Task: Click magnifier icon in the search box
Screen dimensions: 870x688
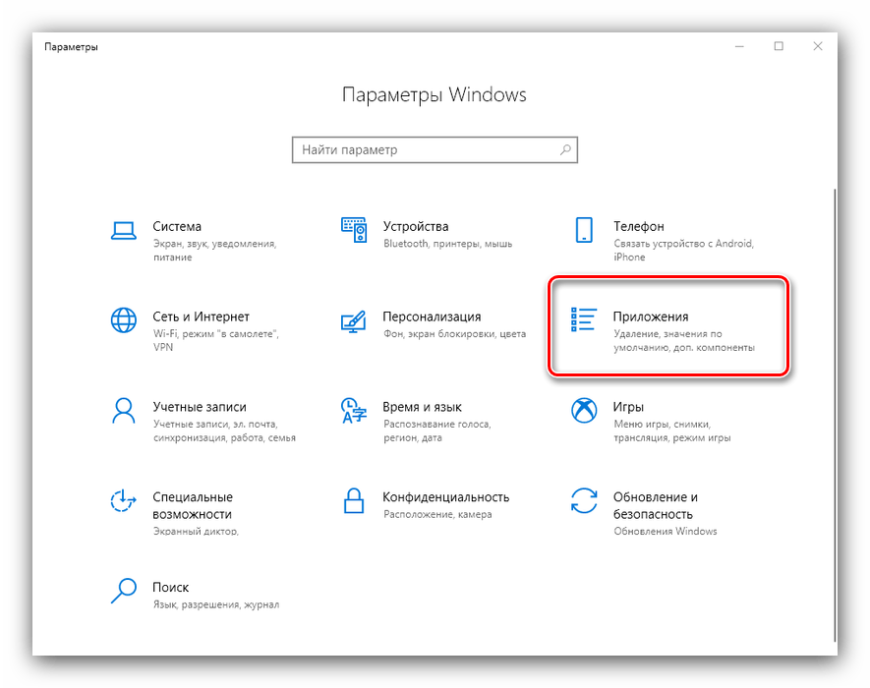Action: coord(565,150)
